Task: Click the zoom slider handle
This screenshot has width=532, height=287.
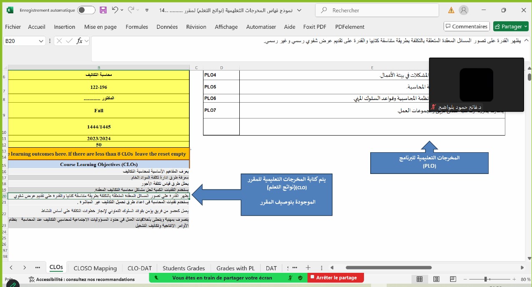Action: [x=485, y=279]
